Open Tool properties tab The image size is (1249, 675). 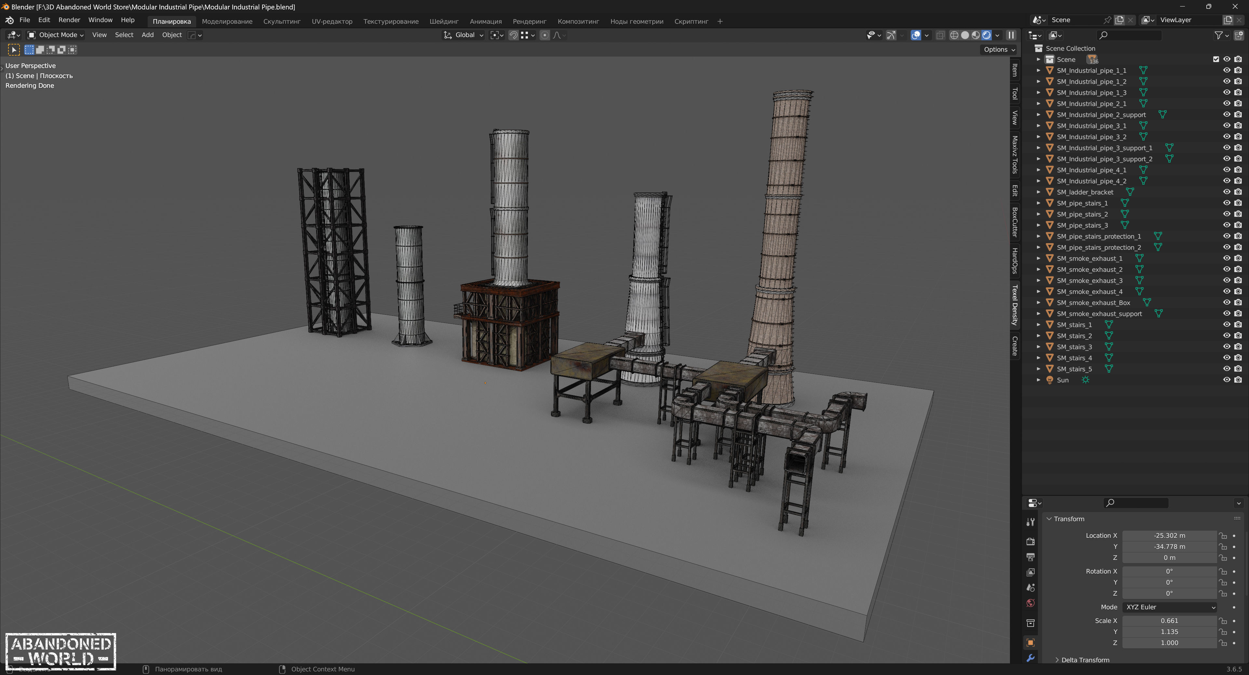coord(1030,522)
